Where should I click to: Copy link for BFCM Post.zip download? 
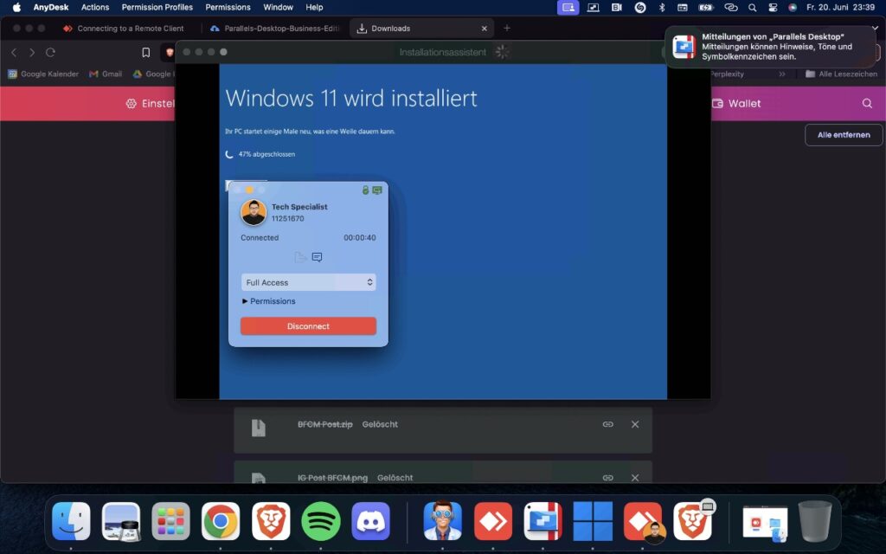pos(608,424)
